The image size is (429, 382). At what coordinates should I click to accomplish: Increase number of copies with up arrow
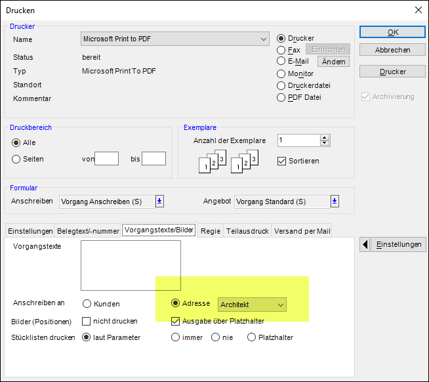point(325,137)
